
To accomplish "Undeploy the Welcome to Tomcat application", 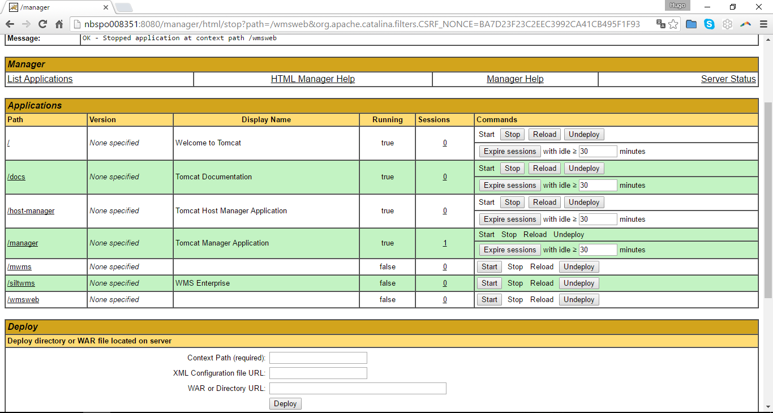I will 584,134.
